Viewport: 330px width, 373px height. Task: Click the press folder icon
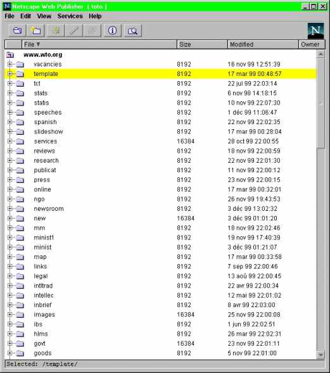point(20,180)
